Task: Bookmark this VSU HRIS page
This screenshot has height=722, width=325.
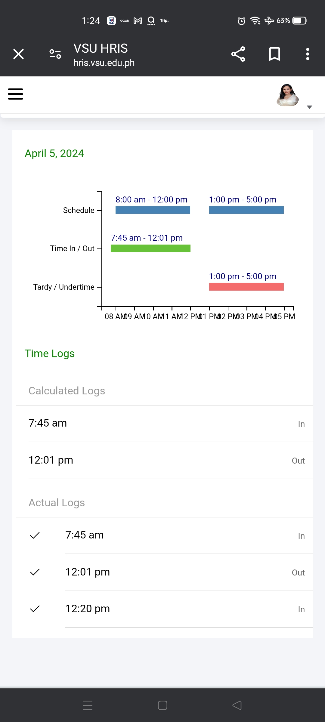Action: tap(274, 54)
